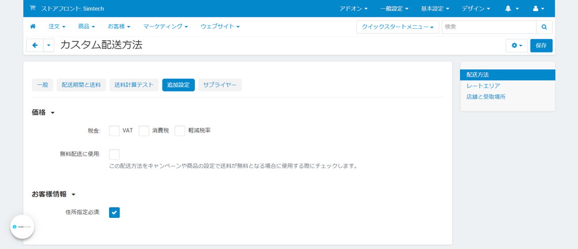
Task: Open レートエリア in the sidebar
Action: 483,86
